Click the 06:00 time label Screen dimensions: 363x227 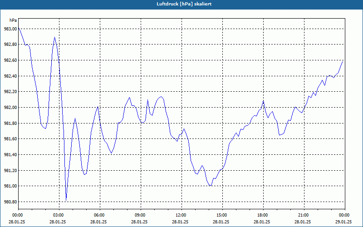click(x=98, y=215)
